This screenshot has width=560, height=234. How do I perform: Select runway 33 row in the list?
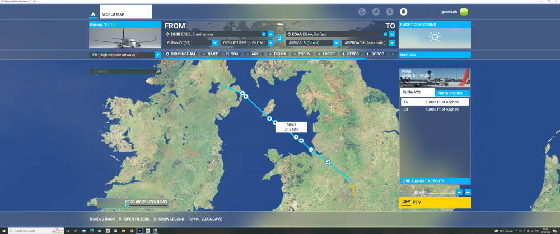pos(435,109)
